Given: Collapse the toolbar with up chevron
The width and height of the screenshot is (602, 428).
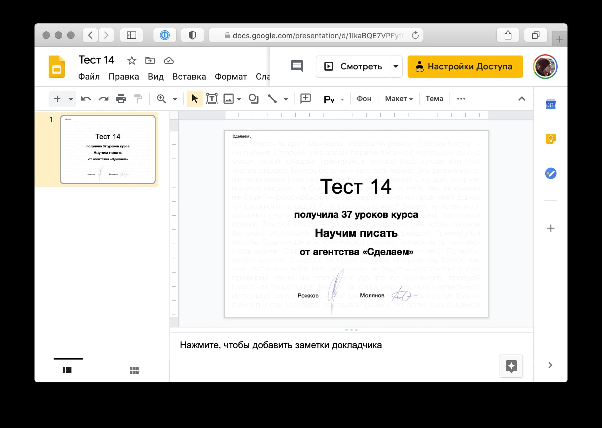Looking at the screenshot, I should pos(522,99).
